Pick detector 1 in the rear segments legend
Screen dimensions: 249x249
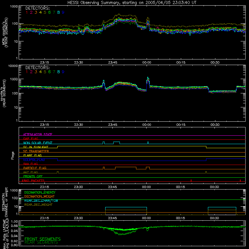[x=27, y=72]
